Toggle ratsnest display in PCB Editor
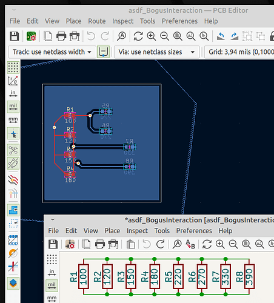This screenshot has width=274, height=303. pyautogui.click(x=13, y=150)
